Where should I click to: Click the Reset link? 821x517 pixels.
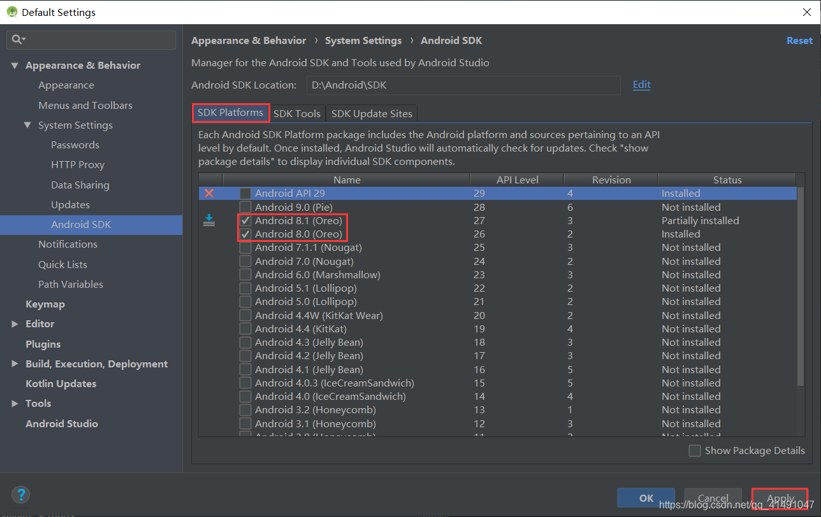coord(799,40)
